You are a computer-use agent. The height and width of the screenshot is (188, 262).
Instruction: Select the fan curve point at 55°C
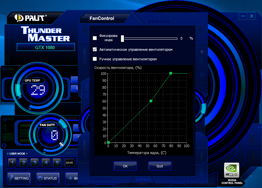coord(151,101)
